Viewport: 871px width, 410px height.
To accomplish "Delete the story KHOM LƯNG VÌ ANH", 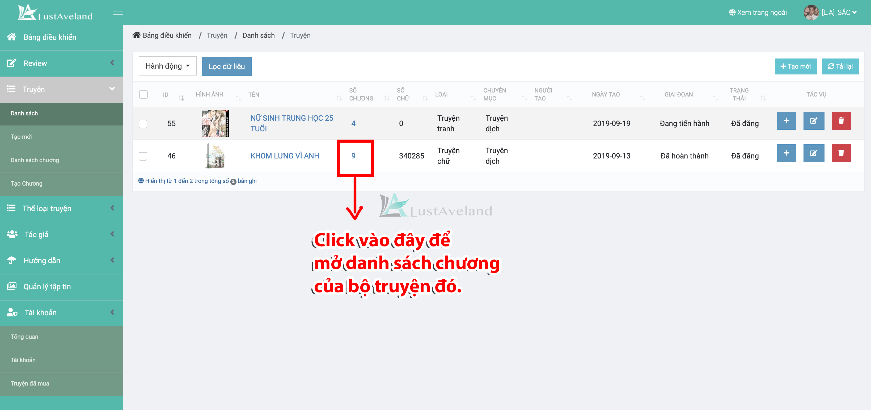I will pos(841,153).
